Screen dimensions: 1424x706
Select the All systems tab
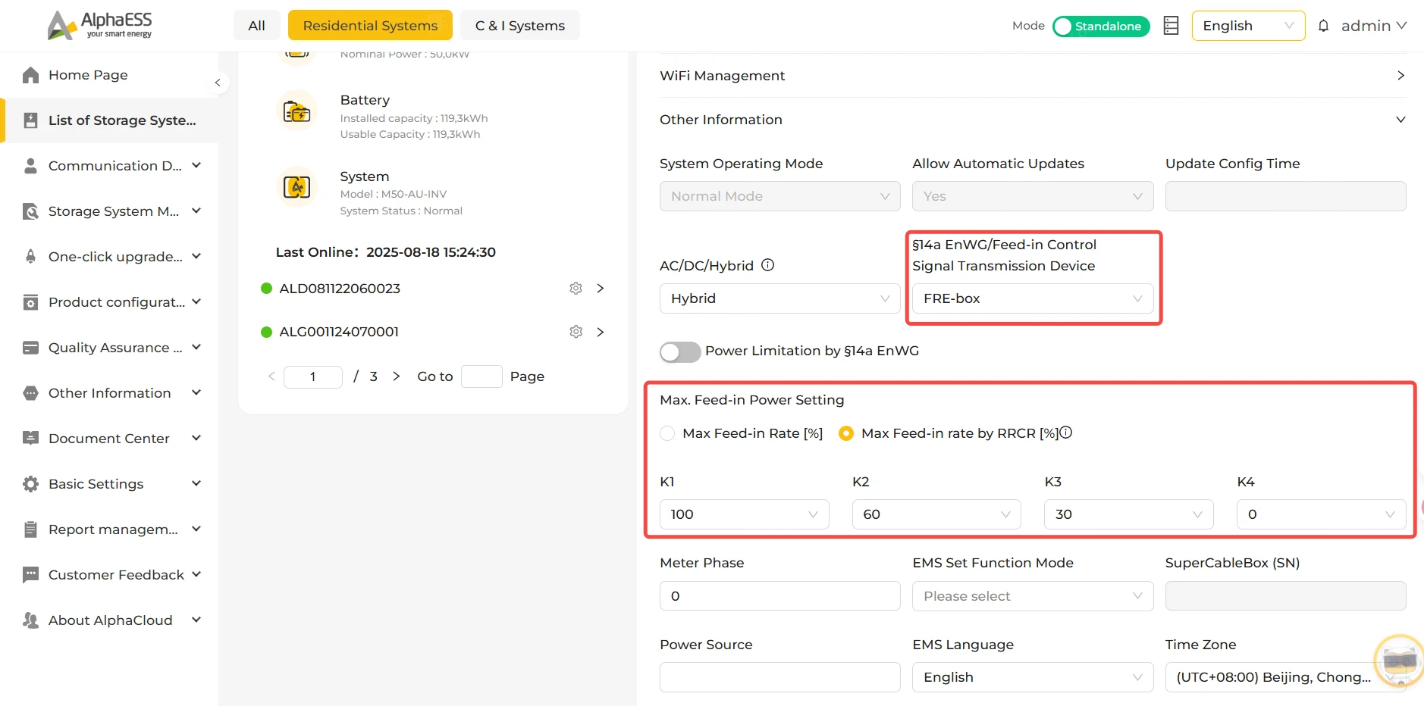(x=257, y=25)
